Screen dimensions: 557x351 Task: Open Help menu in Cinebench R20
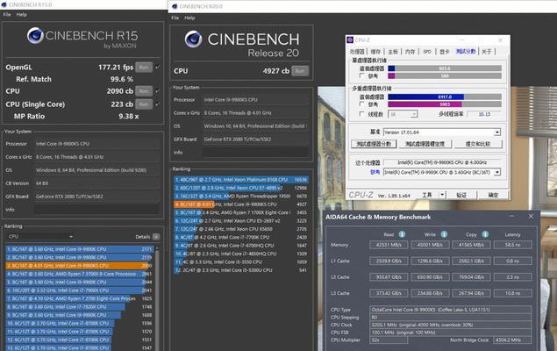coord(189,18)
